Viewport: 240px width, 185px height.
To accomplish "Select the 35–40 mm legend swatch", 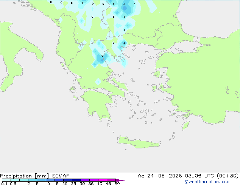I will coord(94,180).
